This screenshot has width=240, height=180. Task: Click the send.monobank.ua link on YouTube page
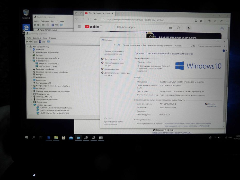(x=172, y=133)
